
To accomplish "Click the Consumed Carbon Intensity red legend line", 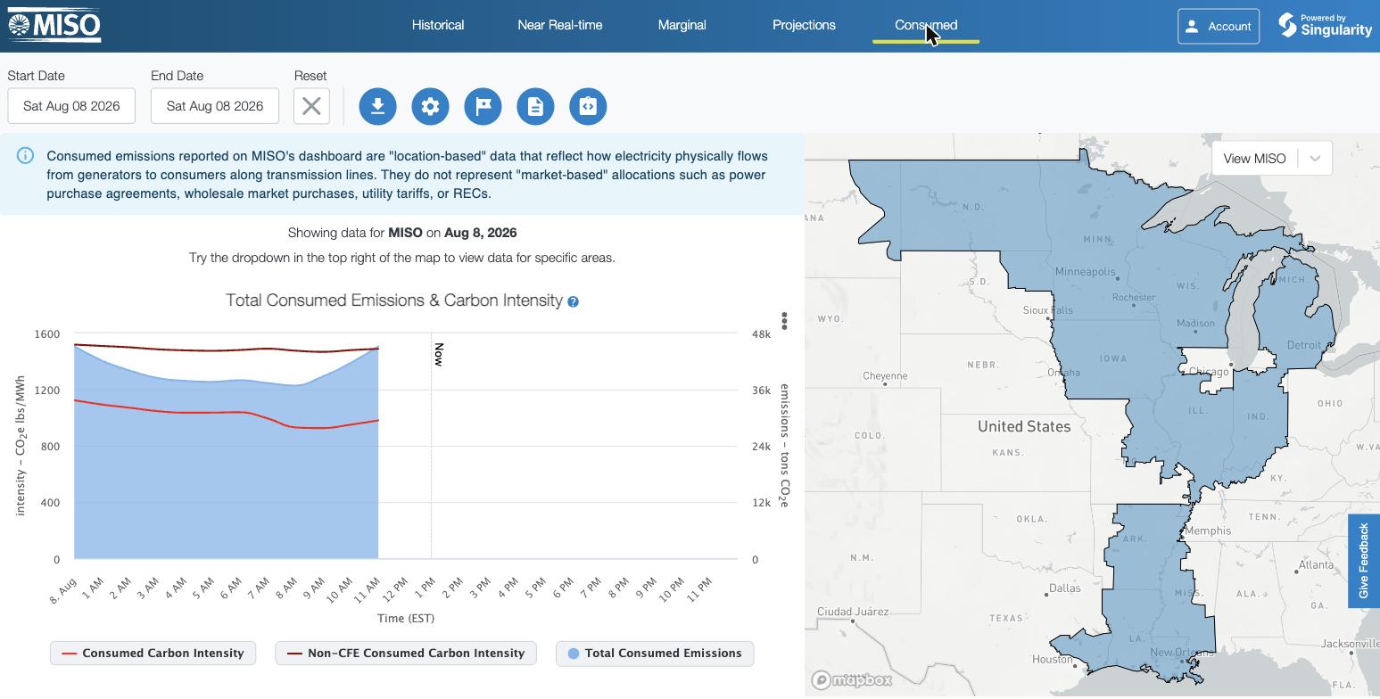I will pos(69,654).
